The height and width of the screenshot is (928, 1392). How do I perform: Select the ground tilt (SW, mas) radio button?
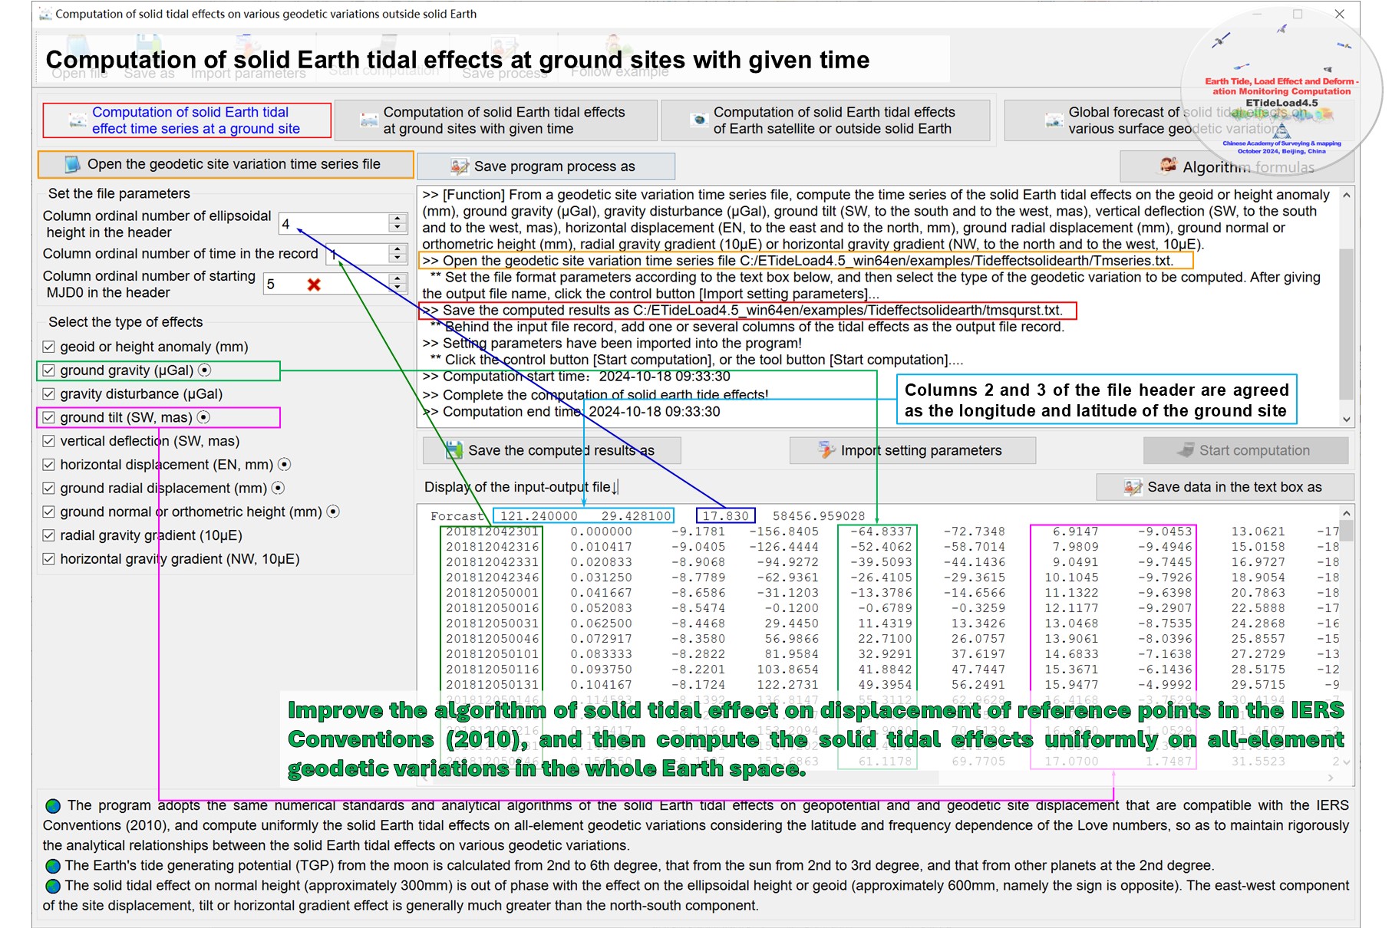203,417
